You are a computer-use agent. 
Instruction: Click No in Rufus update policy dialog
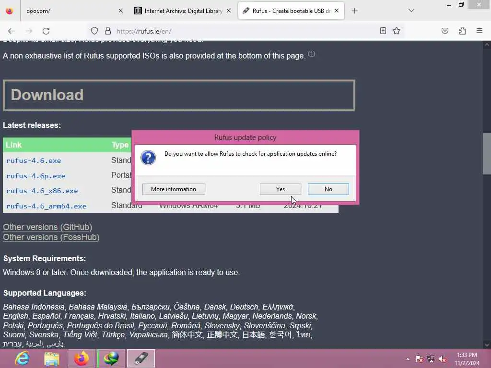[x=328, y=189]
